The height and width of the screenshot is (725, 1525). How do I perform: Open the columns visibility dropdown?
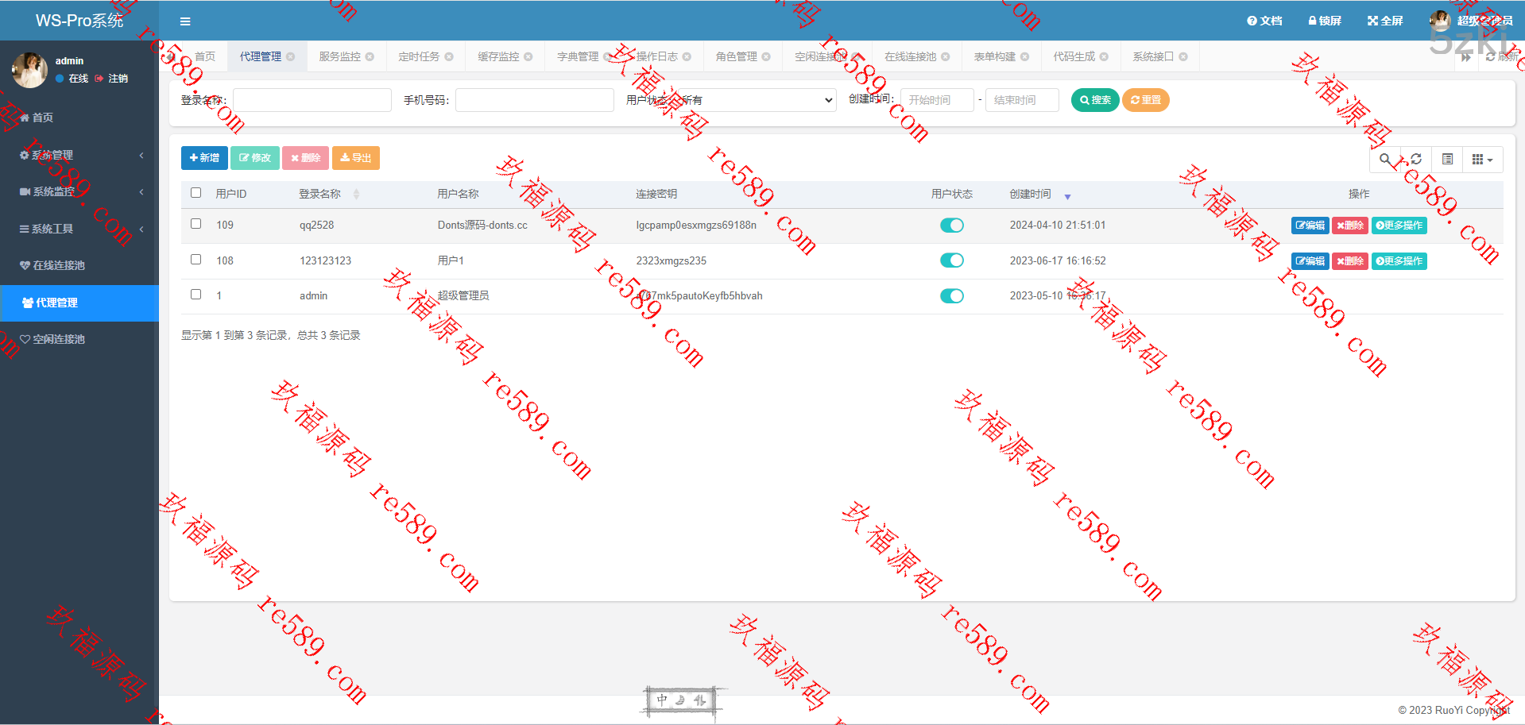click(x=1482, y=160)
